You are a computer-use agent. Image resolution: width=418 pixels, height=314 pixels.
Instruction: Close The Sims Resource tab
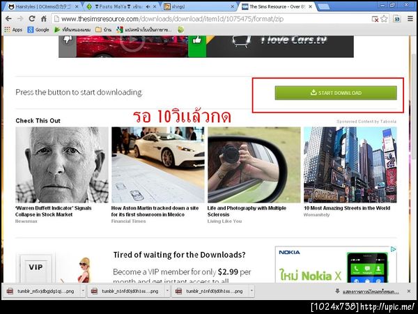310,7
